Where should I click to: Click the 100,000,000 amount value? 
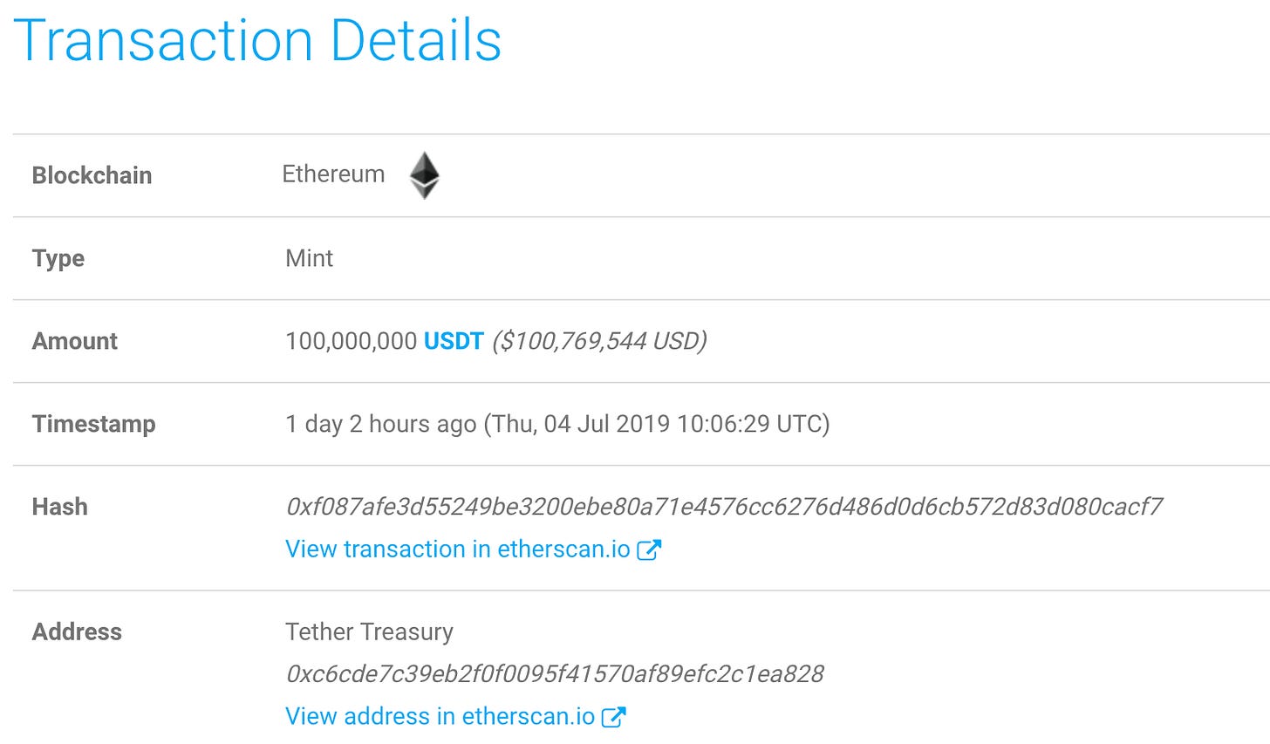[x=351, y=341]
